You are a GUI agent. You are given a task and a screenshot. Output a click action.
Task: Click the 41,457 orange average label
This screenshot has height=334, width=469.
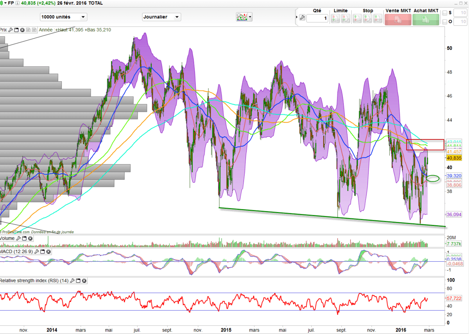click(x=455, y=151)
